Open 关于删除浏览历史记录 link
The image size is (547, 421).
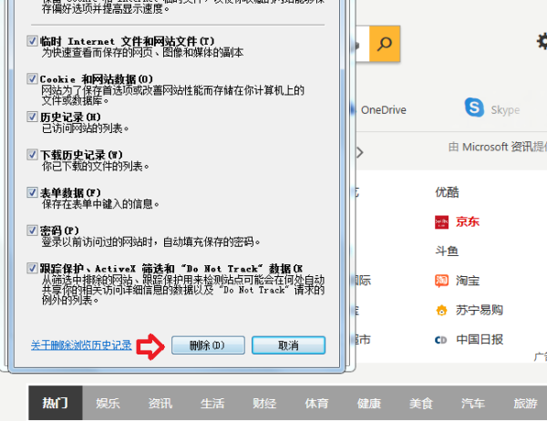[x=81, y=345]
